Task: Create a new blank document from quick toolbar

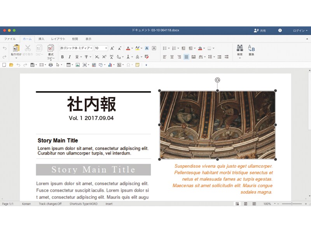Action: click(4, 65)
